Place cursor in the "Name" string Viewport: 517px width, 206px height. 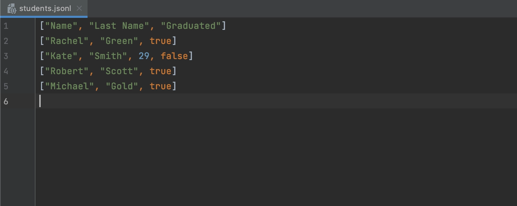coord(61,26)
